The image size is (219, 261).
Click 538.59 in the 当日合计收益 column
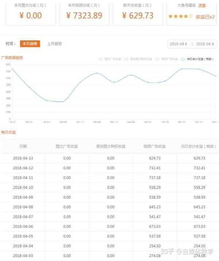coord(199,197)
